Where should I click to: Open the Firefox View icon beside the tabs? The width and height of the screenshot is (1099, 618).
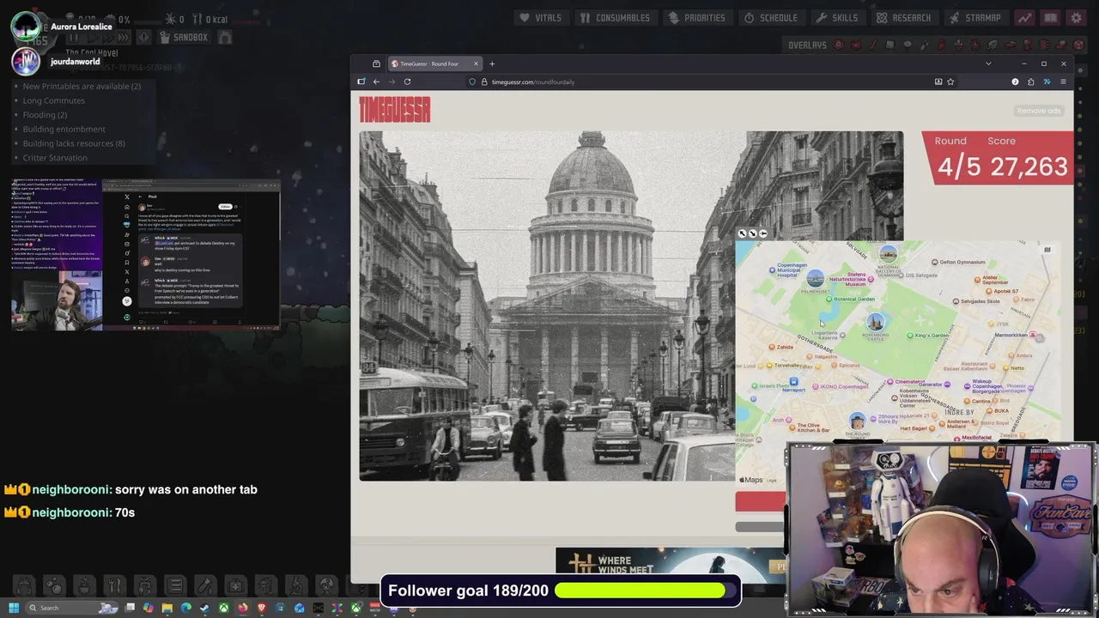376,64
